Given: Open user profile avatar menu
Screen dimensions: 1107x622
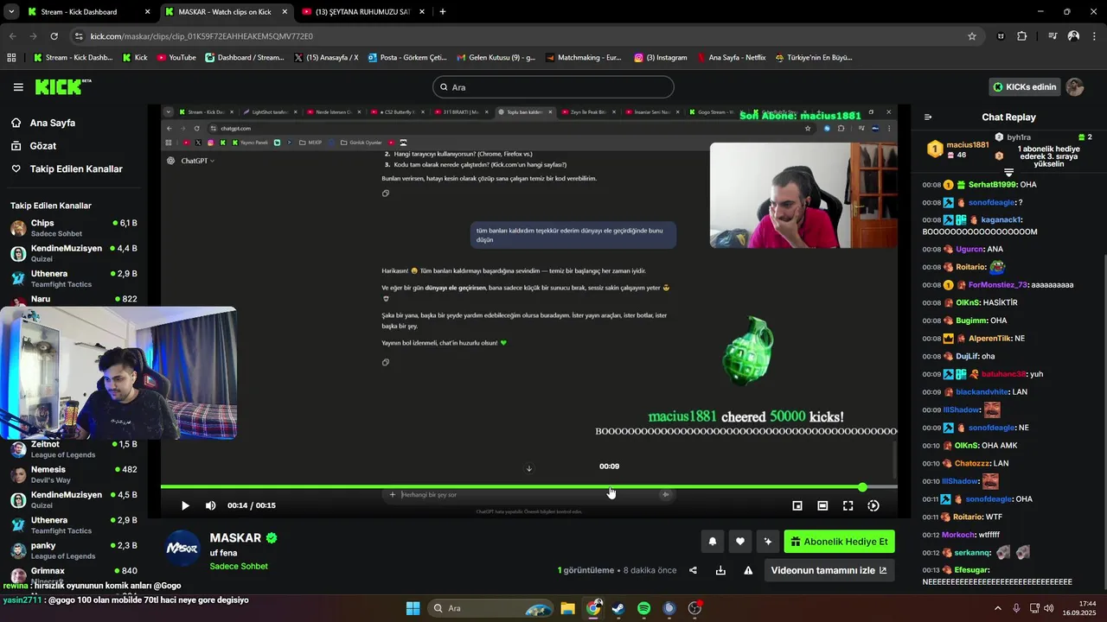Looking at the screenshot, I should tap(1075, 87).
